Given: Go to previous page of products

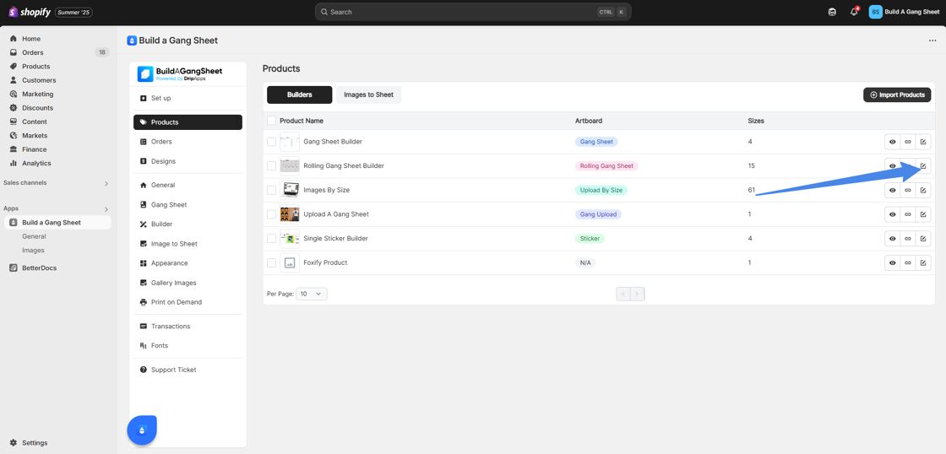Looking at the screenshot, I should coord(623,295).
